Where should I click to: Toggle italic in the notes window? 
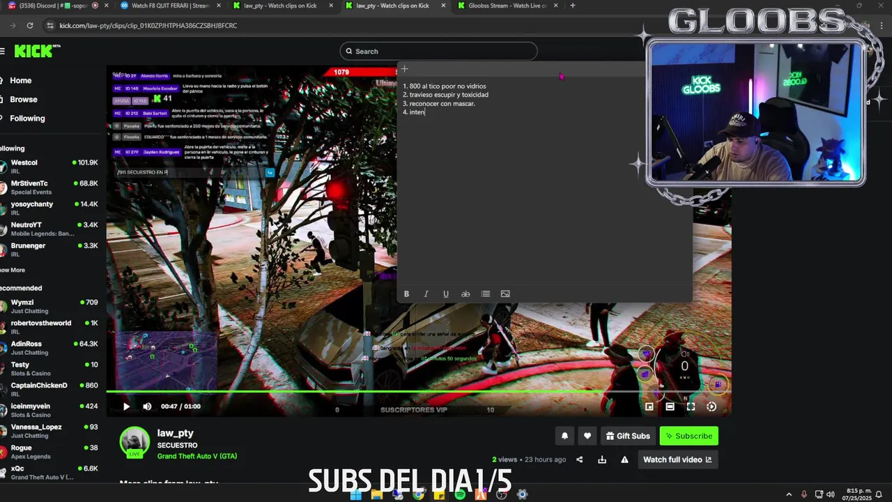tap(426, 294)
